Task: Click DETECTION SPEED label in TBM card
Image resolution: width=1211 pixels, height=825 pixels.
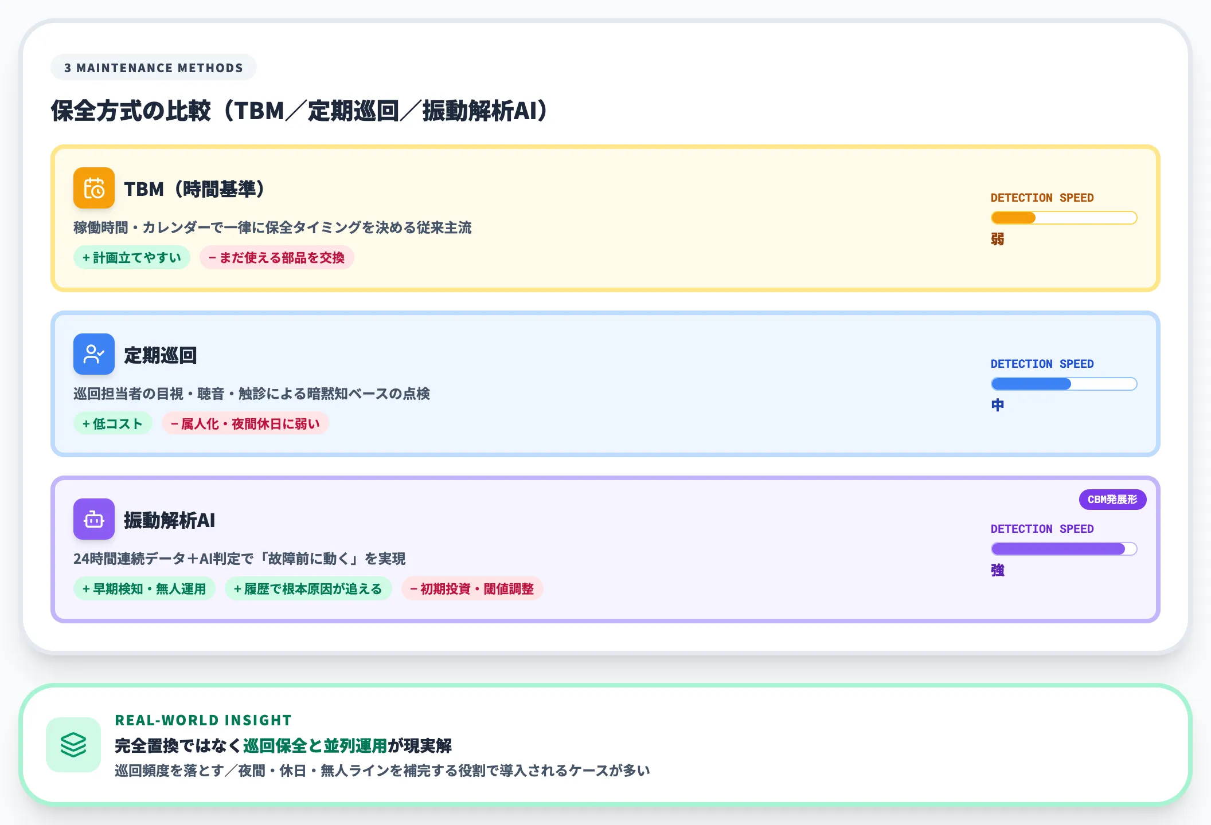Action: 1042,198
